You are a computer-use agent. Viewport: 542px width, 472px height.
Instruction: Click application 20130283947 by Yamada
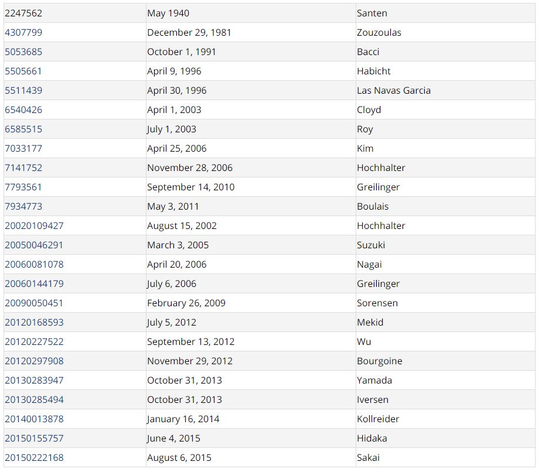point(34,381)
